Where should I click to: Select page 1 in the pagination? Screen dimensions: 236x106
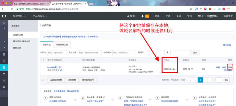click(200, 80)
